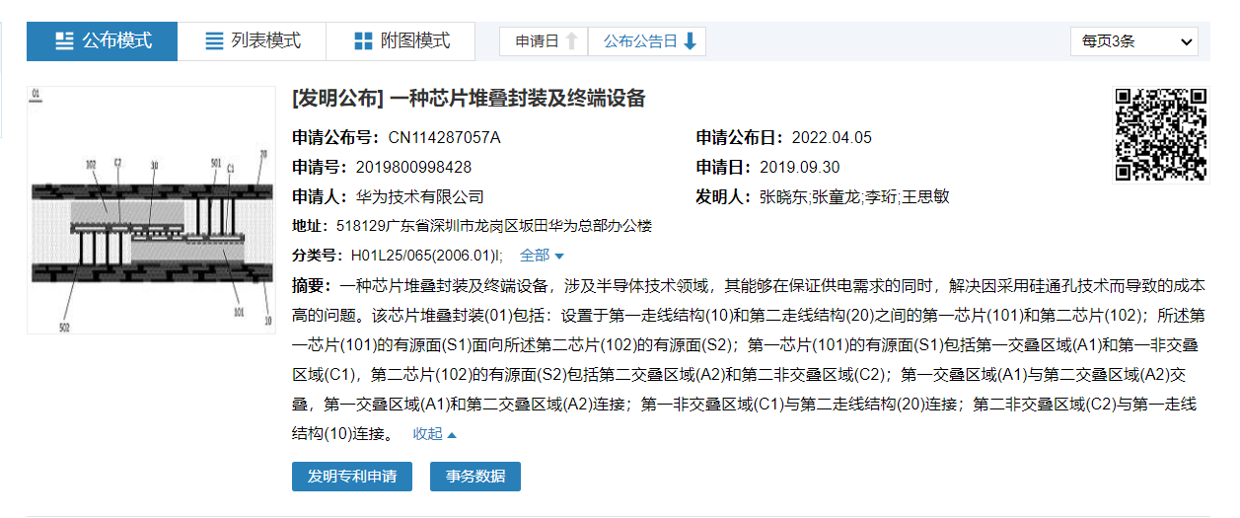1240x518 pixels.
Task: Click the grid icon on 附图模式
Action: [x=363, y=41]
